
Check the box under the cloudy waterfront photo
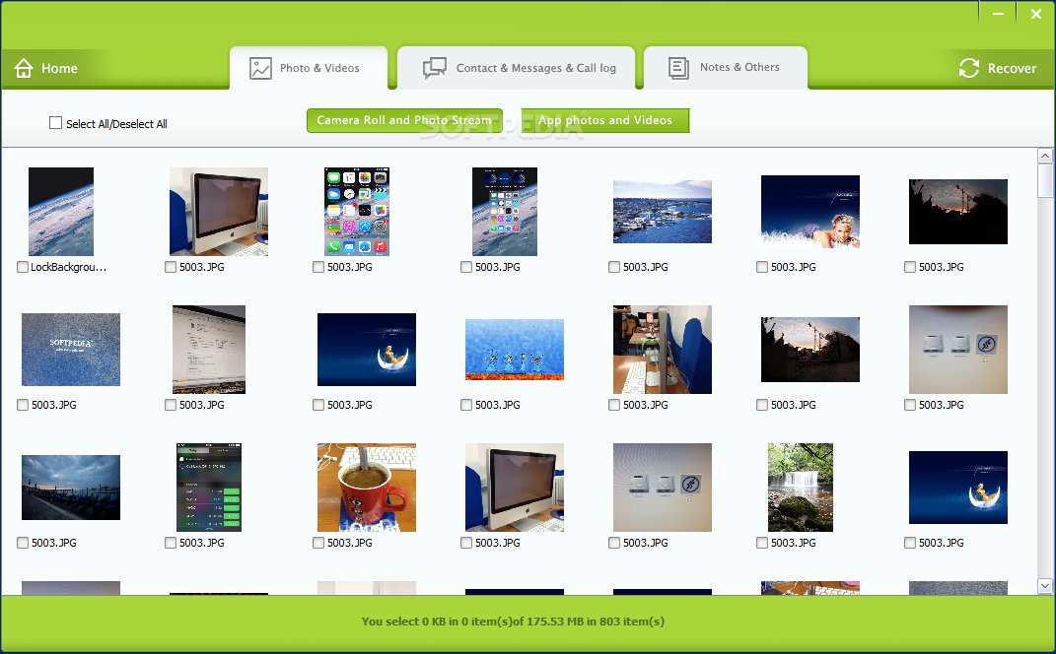(23, 543)
